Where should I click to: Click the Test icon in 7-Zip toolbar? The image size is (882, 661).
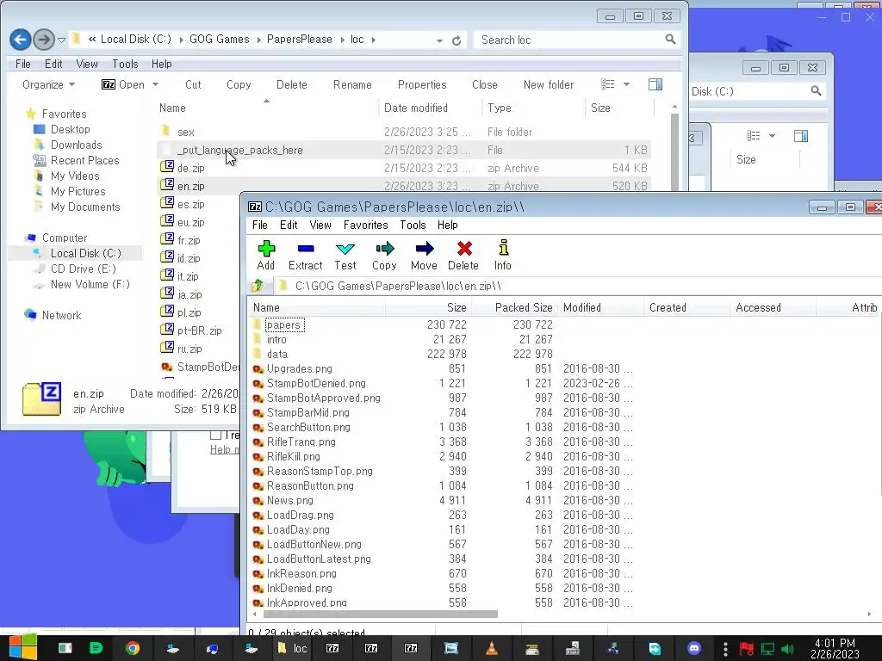(x=345, y=249)
